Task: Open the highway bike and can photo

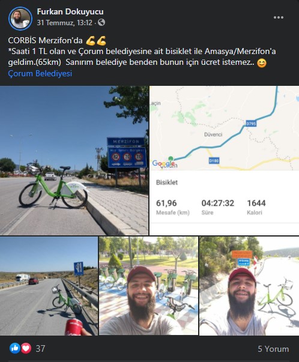Action: pos(49,286)
